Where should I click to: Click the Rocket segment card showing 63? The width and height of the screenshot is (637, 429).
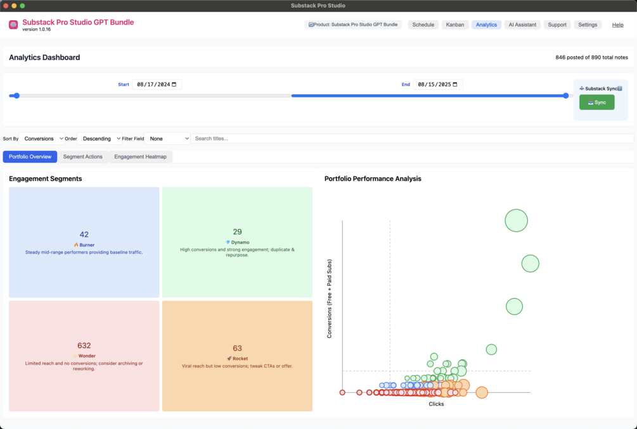pyautogui.click(x=237, y=356)
